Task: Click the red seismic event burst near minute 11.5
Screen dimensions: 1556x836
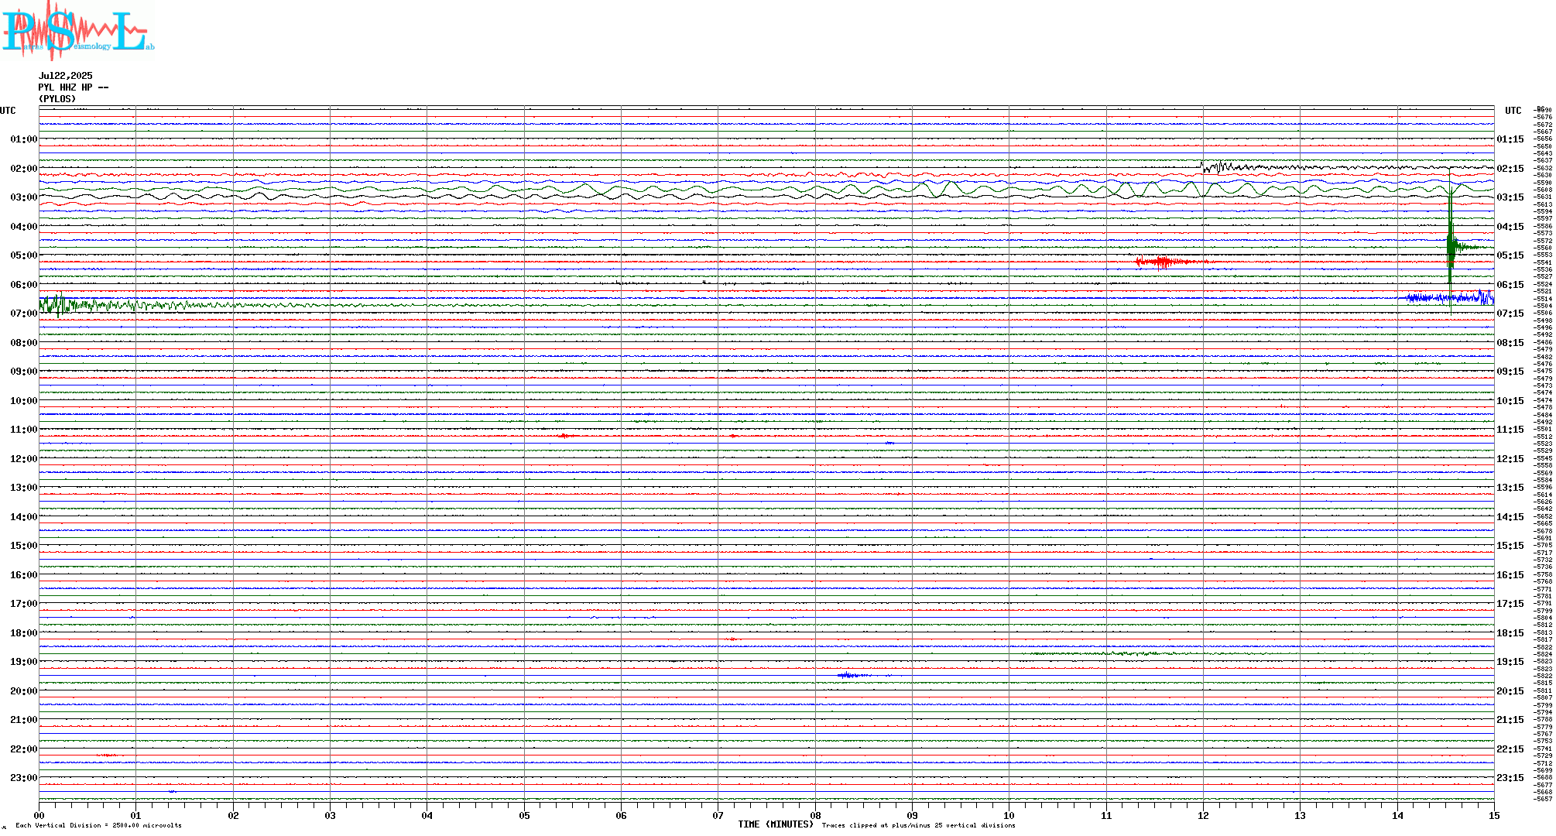Action: pyautogui.click(x=1170, y=262)
